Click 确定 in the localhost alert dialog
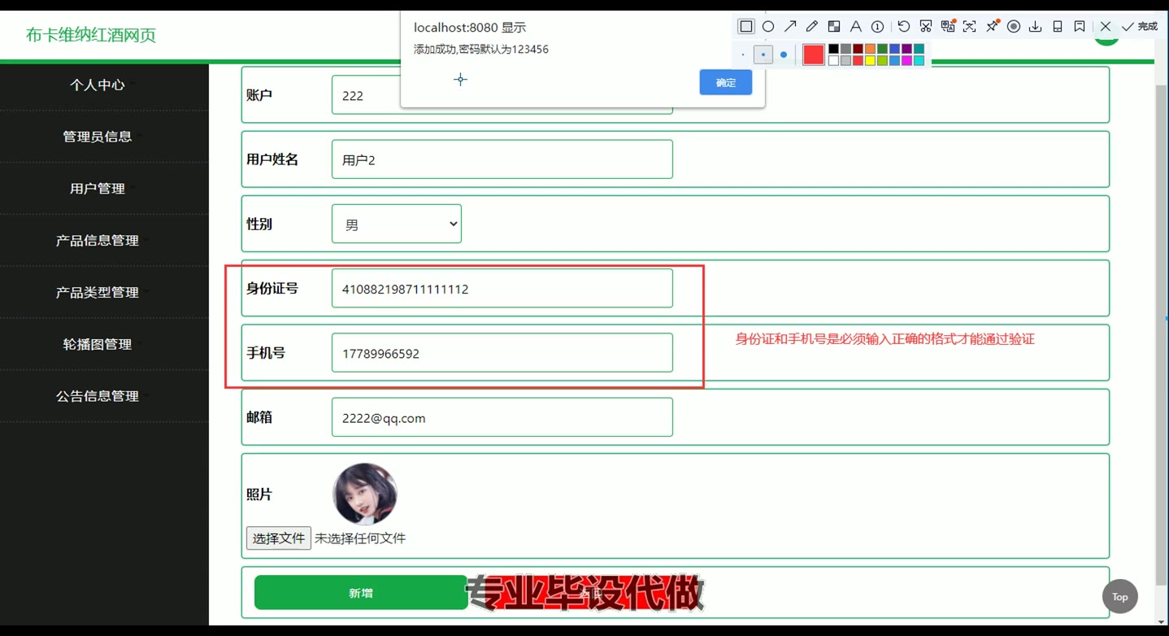The height and width of the screenshot is (636, 1169). tap(726, 82)
